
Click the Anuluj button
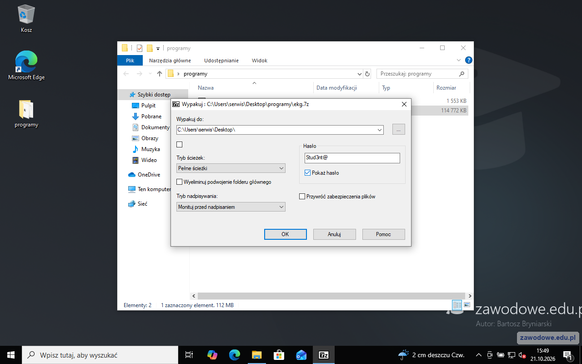pos(334,234)
